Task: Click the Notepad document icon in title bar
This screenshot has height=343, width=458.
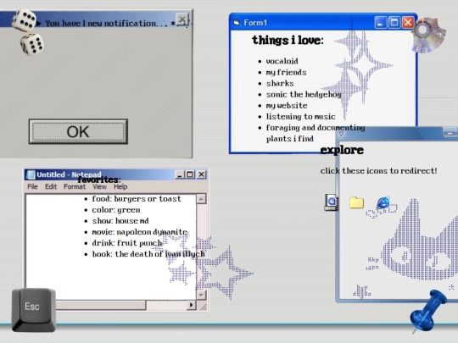Action: (x=31, y=174)
